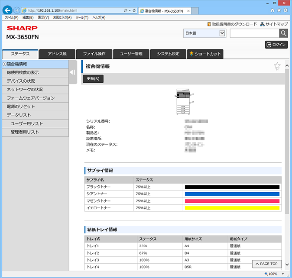This screenshot has height=278, width=292.
Task: Open the サイトマップ link
Action: (x=274, y=24)
